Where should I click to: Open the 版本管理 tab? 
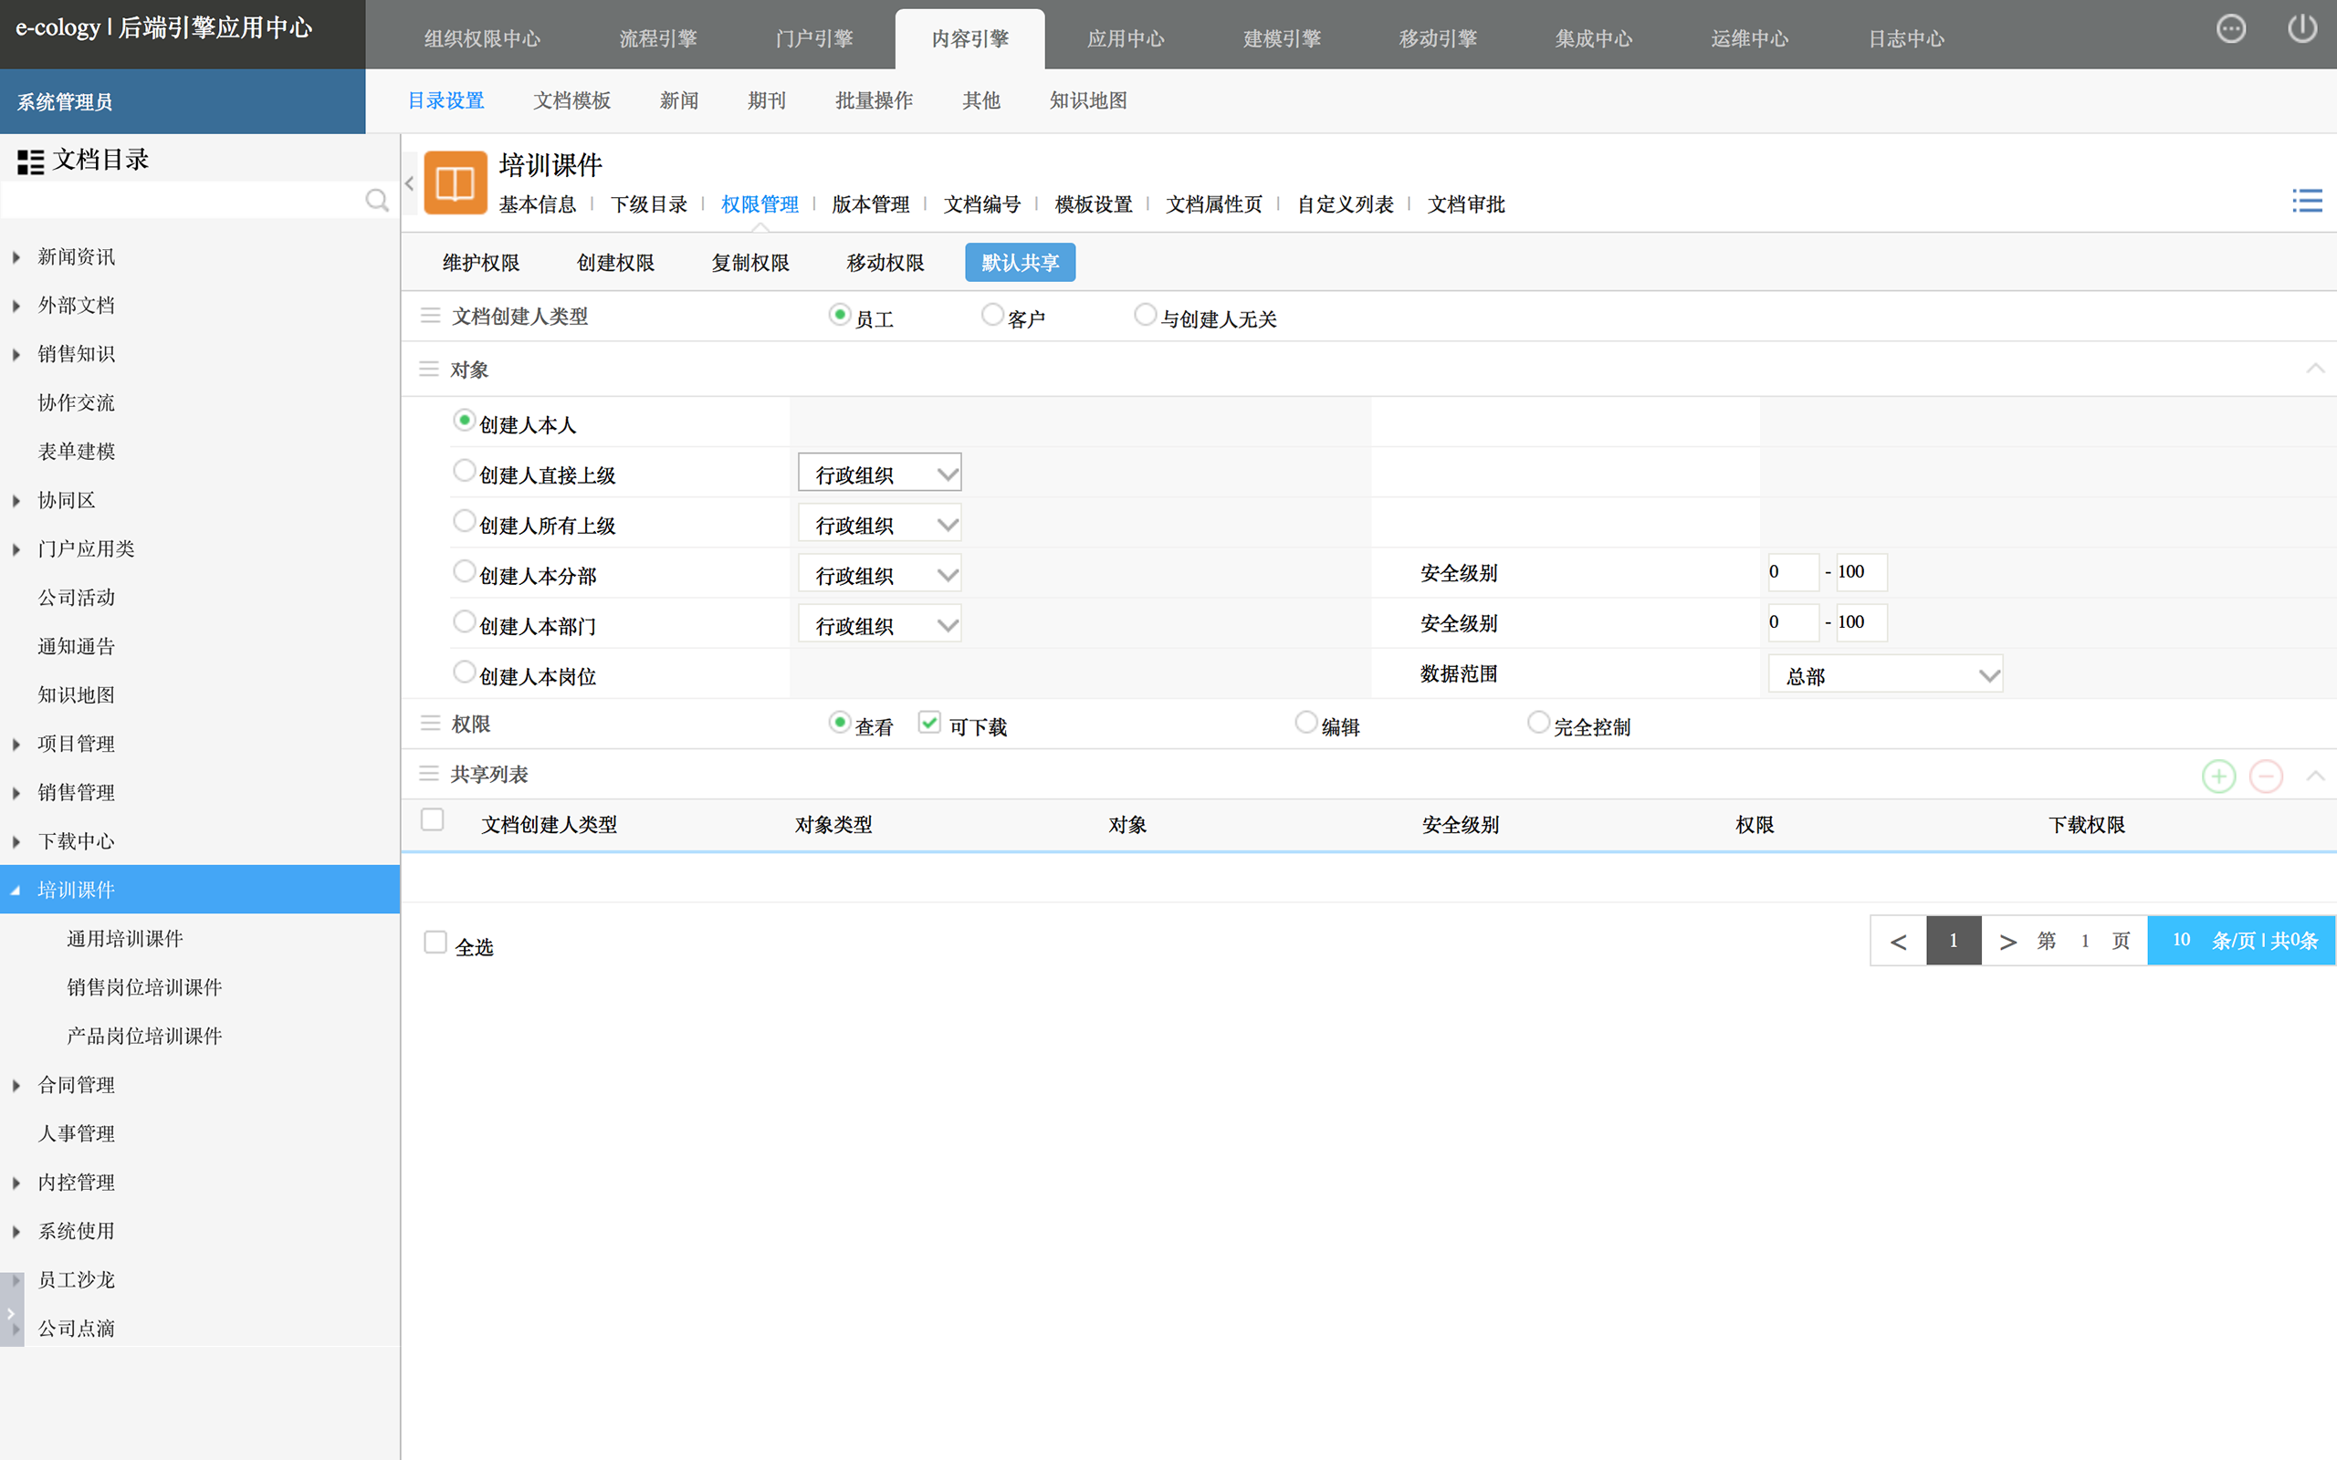[870, 204]
